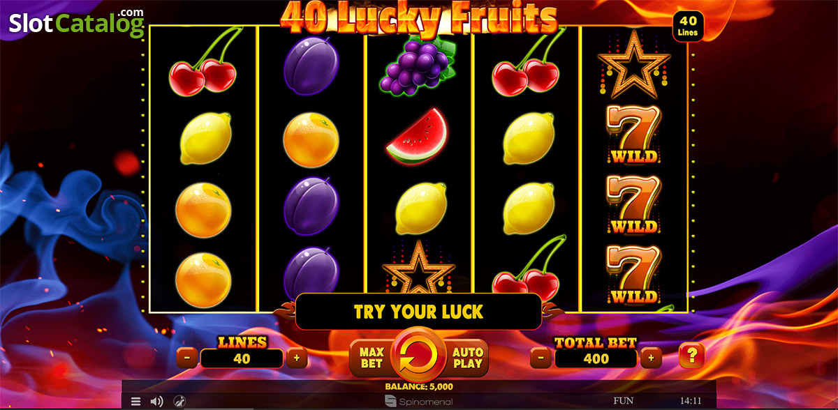Click the MAX BET button
The image size is (838, 410).
(372, 358)
